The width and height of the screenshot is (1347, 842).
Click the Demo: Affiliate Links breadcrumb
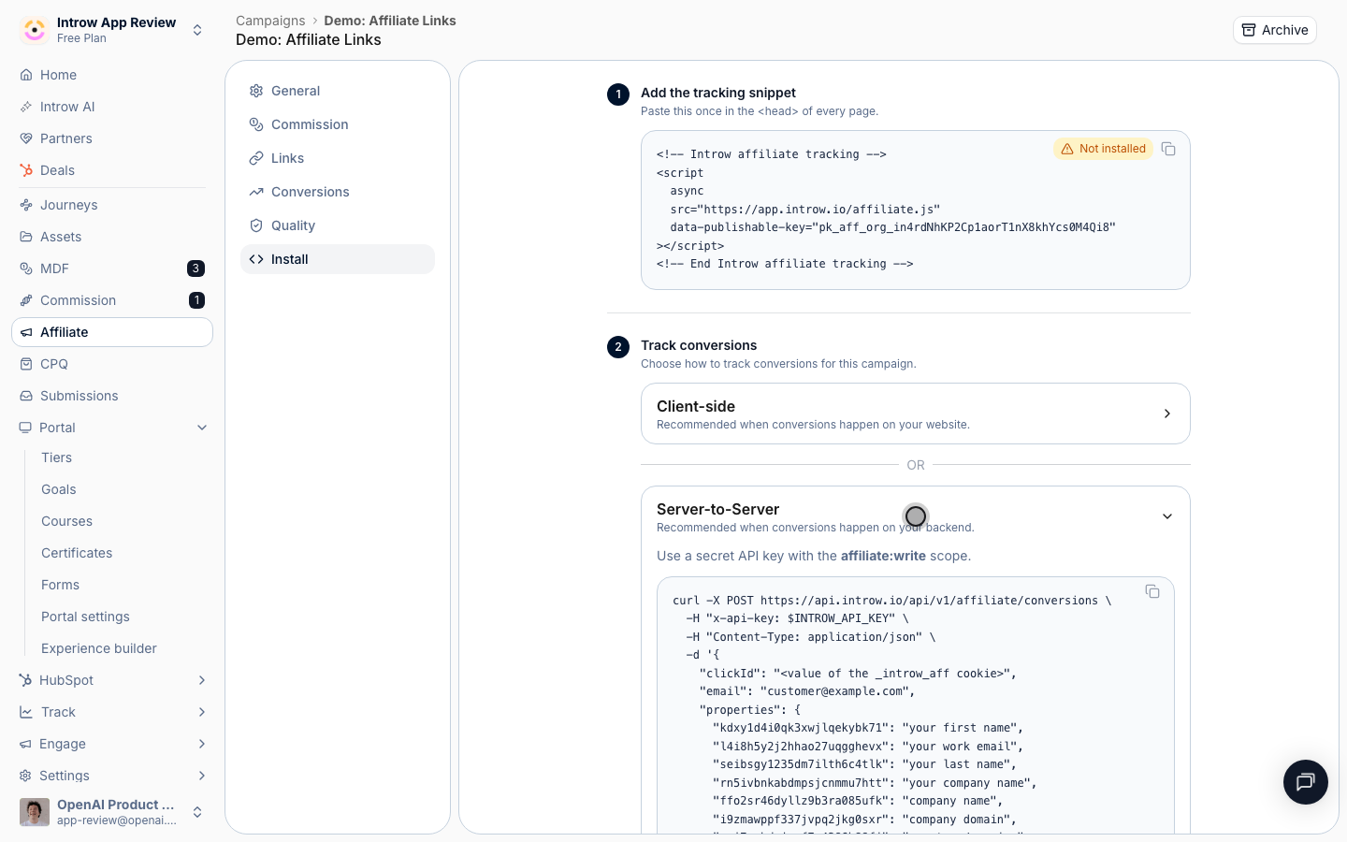(390, 21)
